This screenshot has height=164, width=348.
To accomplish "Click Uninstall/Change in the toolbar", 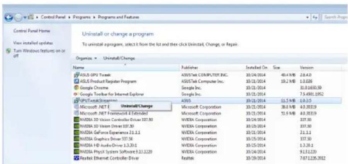I will 119,59.
